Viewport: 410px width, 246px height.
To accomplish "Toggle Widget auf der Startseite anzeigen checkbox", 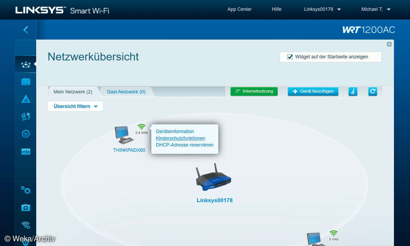I will pos(290,57).
